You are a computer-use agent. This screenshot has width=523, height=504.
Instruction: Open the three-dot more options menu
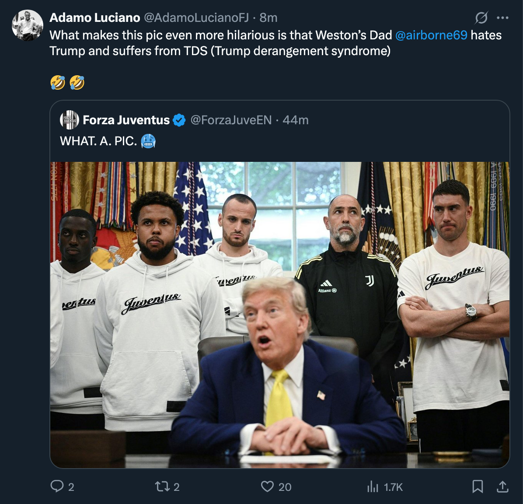[502, 17]
